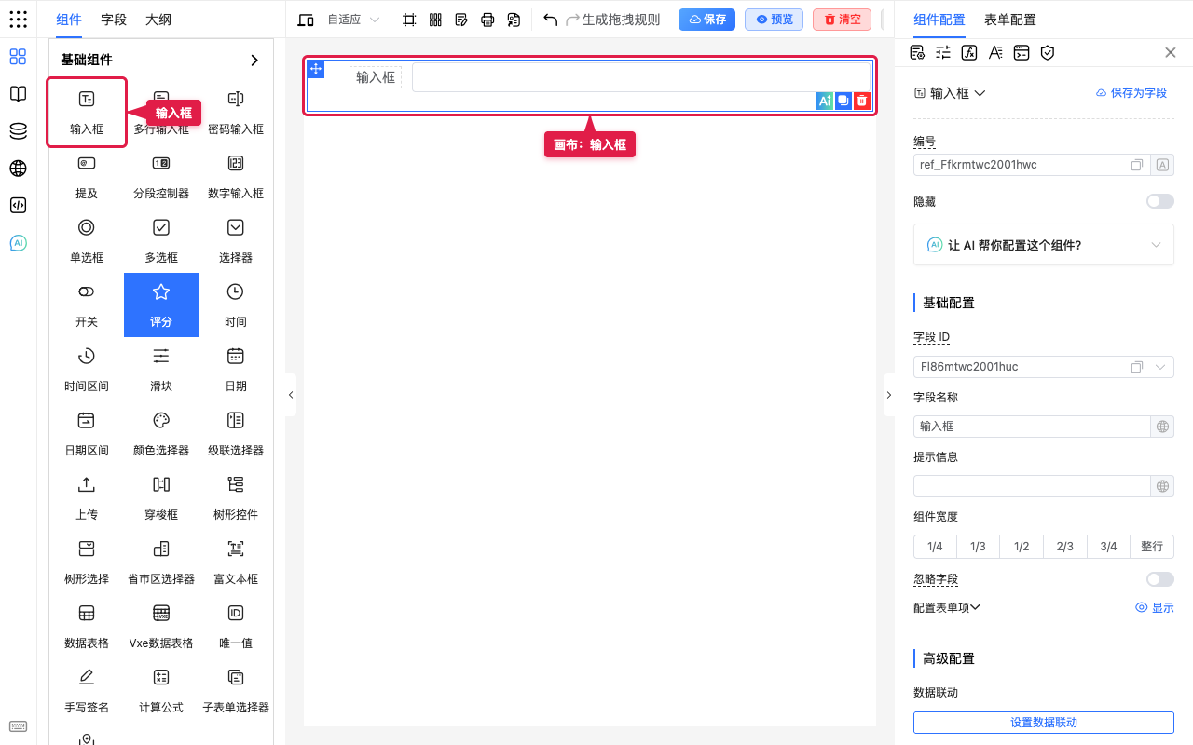Click the 预览 button
Image resolution: width=1193 pixels, height=745 pixels.
point(775,20)
